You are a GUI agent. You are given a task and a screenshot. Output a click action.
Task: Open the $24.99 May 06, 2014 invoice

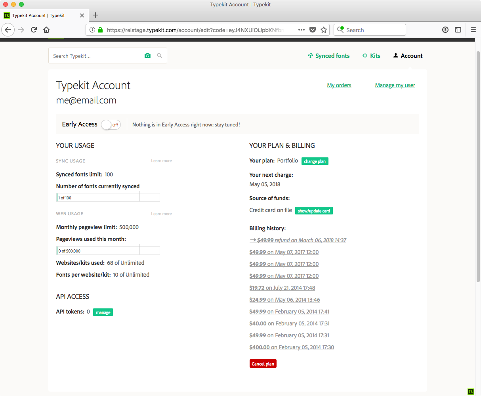[284, 300]
